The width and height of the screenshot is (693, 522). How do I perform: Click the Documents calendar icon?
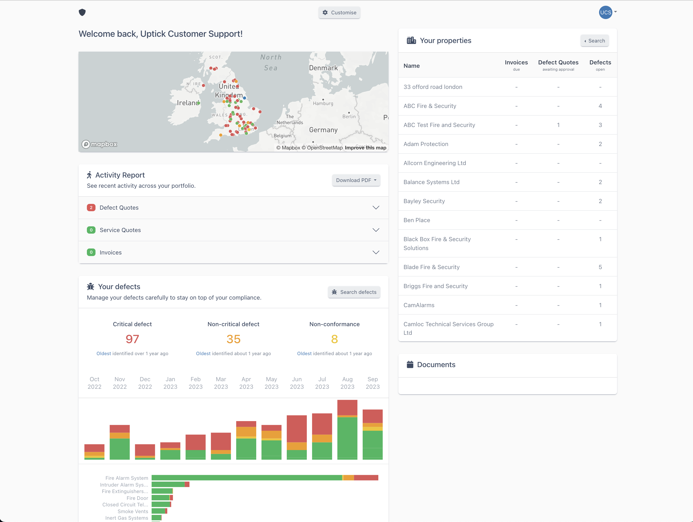click(x=410, y=365)
